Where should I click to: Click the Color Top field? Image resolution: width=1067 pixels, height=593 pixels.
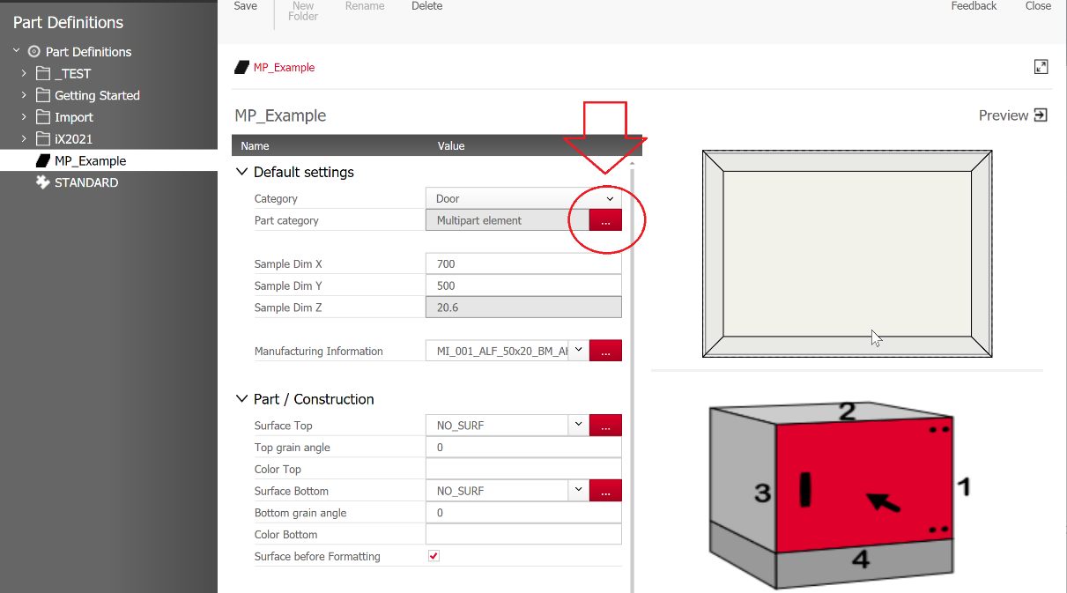tap(523, 469)
